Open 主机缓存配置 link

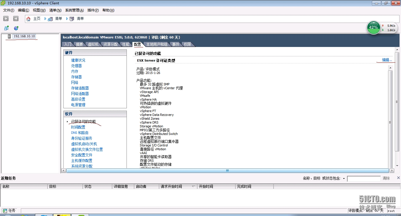82,161
